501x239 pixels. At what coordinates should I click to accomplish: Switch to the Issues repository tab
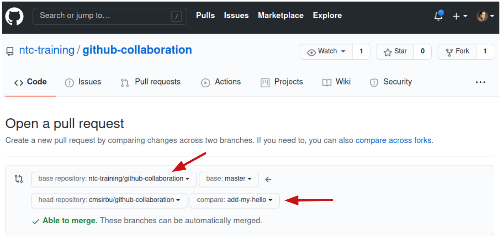pyautogui.click(x=83, y=82)
